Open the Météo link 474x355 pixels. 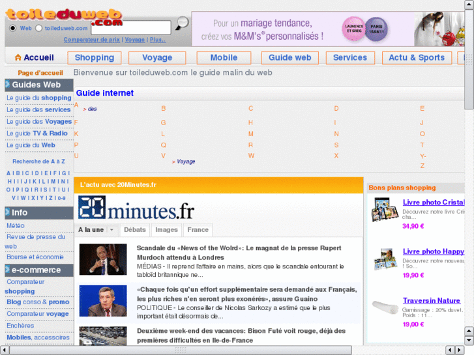click(x=16, y=225)
